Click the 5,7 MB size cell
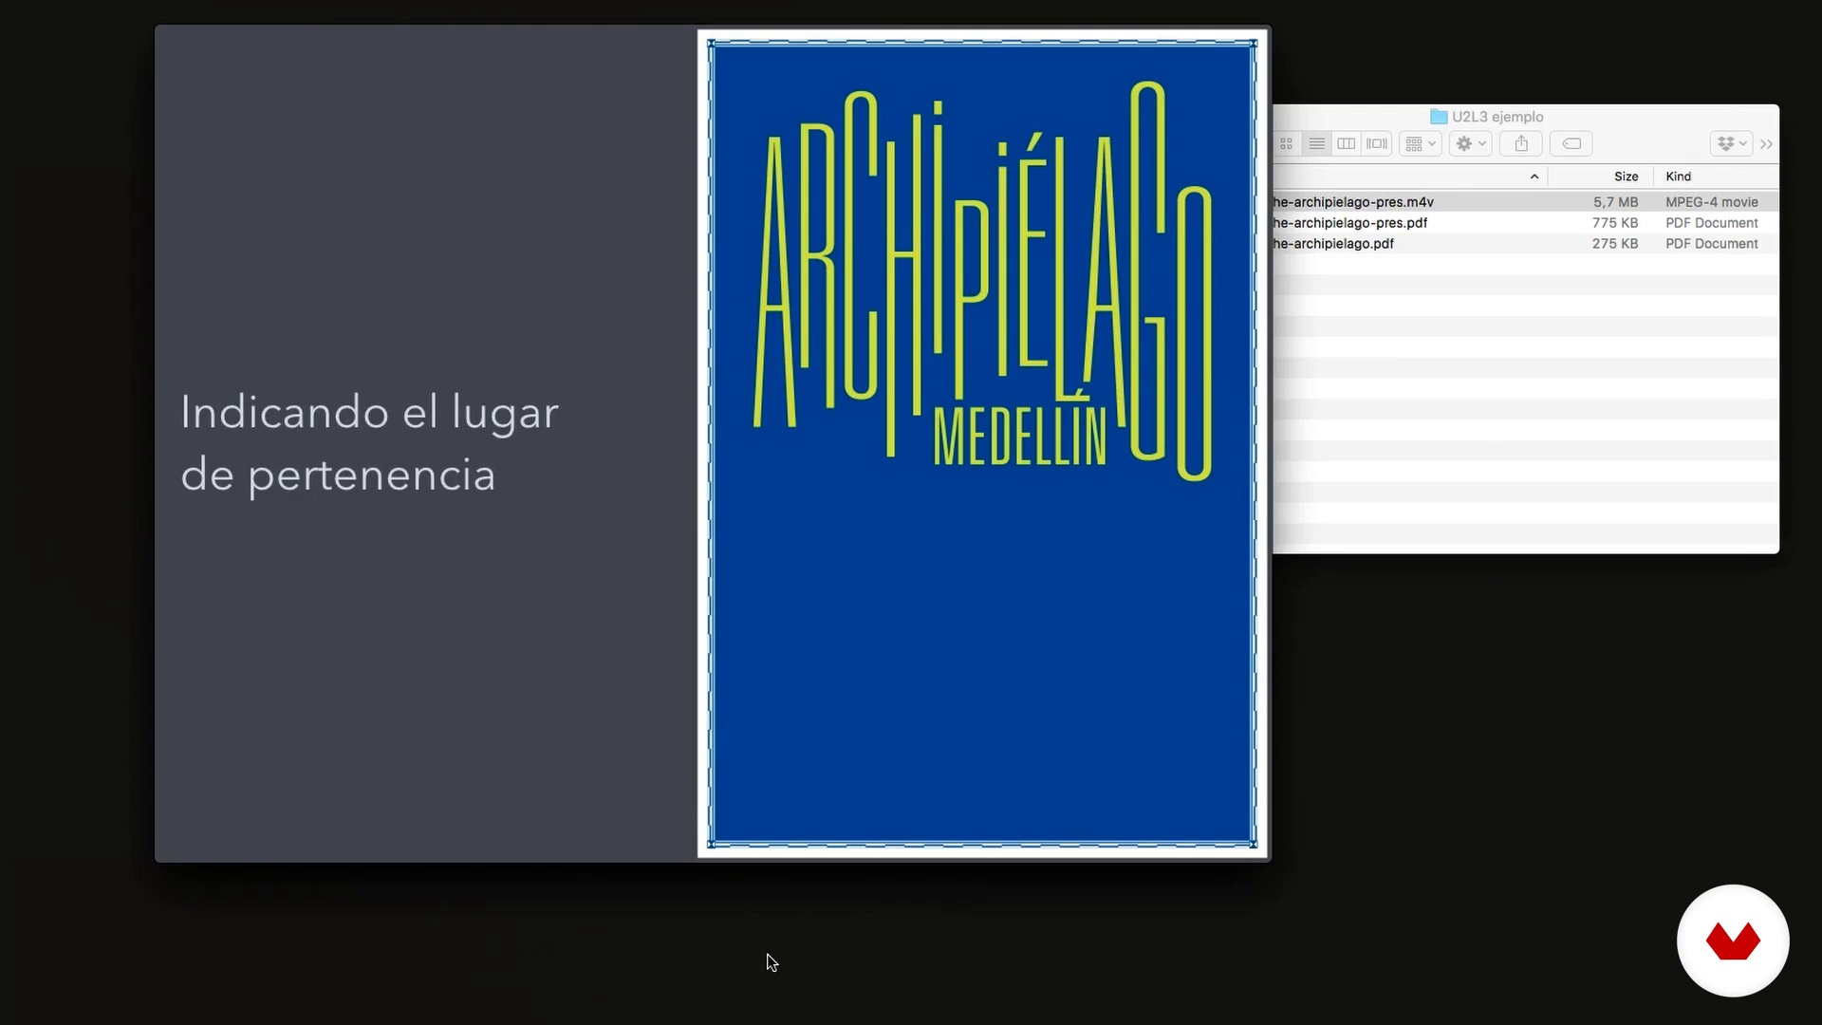The width and height of the screenshot is (1822, 1025). tap(1615, 202)
